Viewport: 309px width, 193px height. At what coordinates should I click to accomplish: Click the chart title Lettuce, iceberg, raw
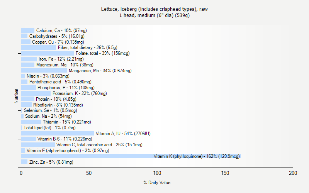[x=154, y=9]
